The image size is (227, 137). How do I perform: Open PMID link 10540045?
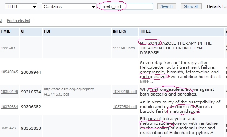pyautogui.click(x=9, y=72)
